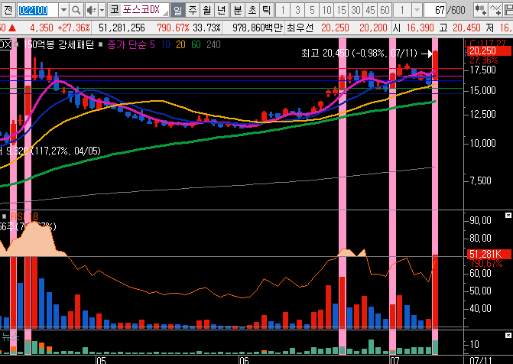Click the 전 button at toolbar start

8,10
